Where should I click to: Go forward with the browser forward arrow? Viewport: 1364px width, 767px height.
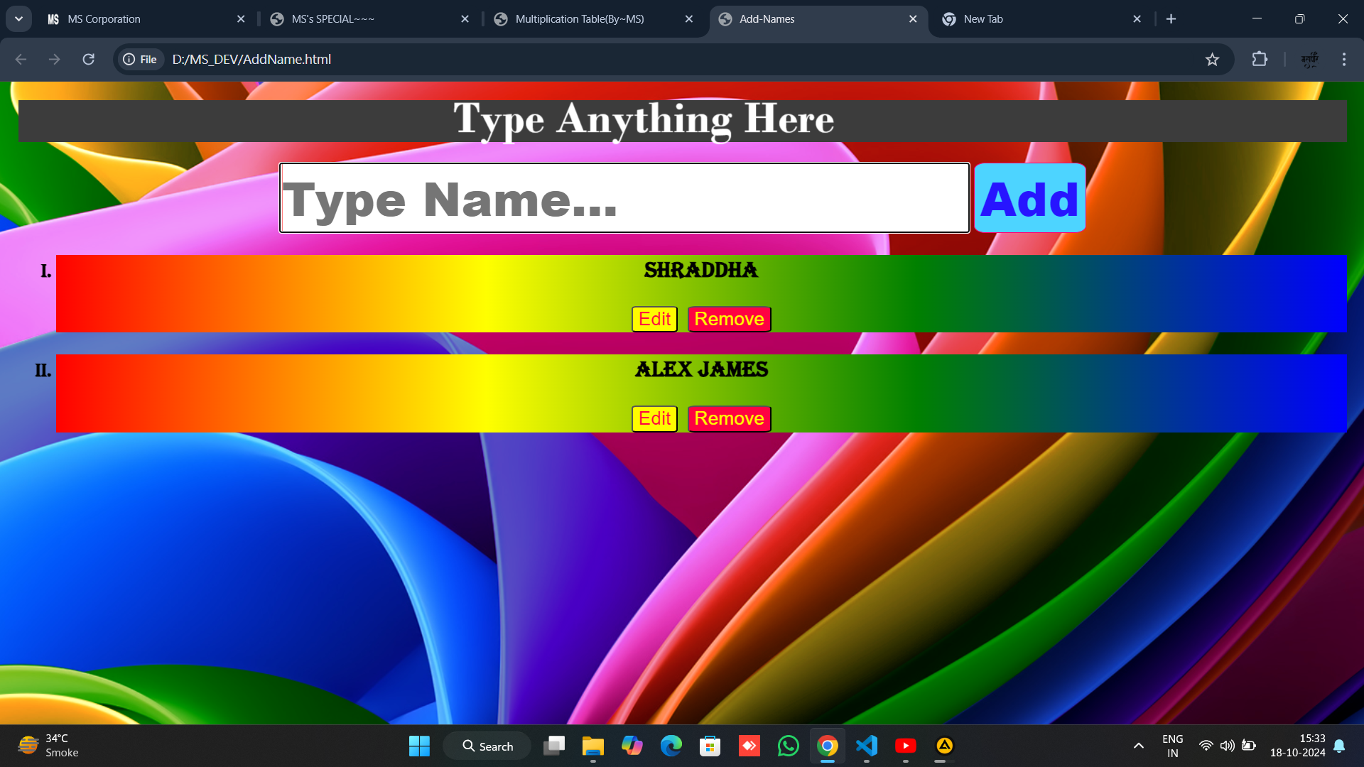coord(55,60)
